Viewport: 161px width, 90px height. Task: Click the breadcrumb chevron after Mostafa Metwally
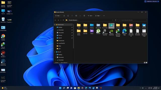tap(78, 20)
